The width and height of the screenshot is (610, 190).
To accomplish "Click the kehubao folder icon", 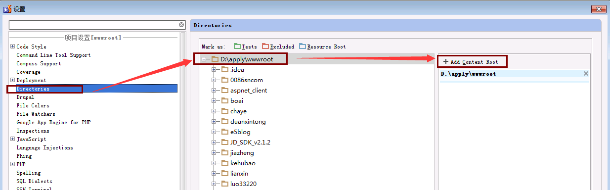I will 225,163.
